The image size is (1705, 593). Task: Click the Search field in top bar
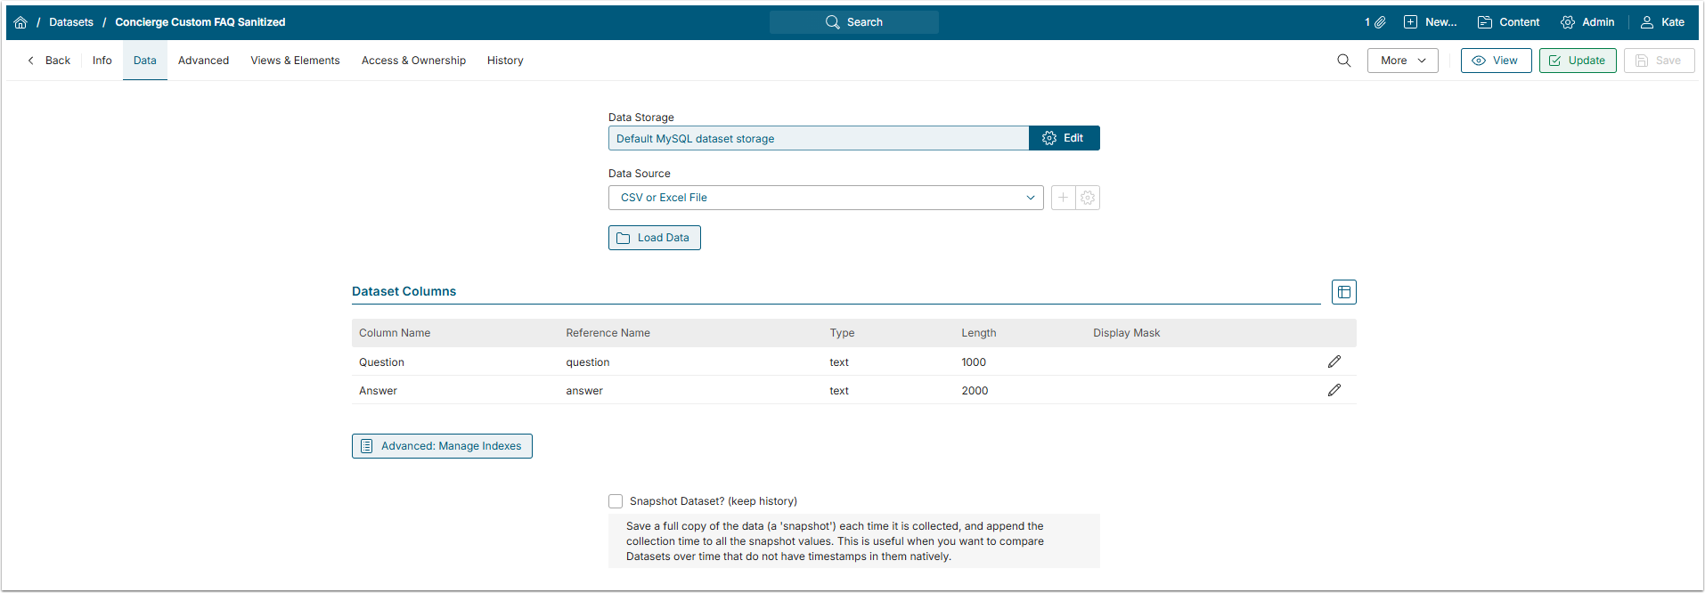(x=853, y=22)
